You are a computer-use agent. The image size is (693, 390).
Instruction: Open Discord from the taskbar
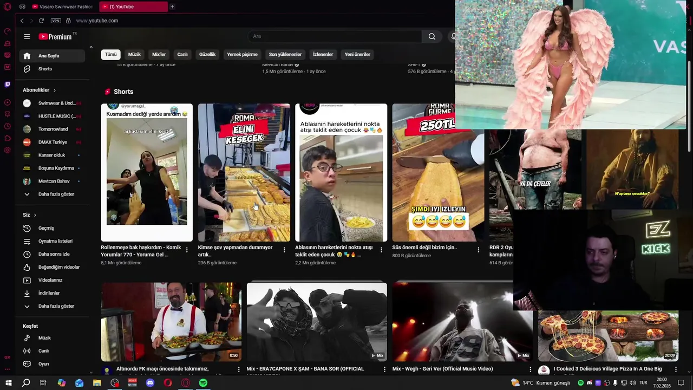pyautogui.click(x=150, y=383)
